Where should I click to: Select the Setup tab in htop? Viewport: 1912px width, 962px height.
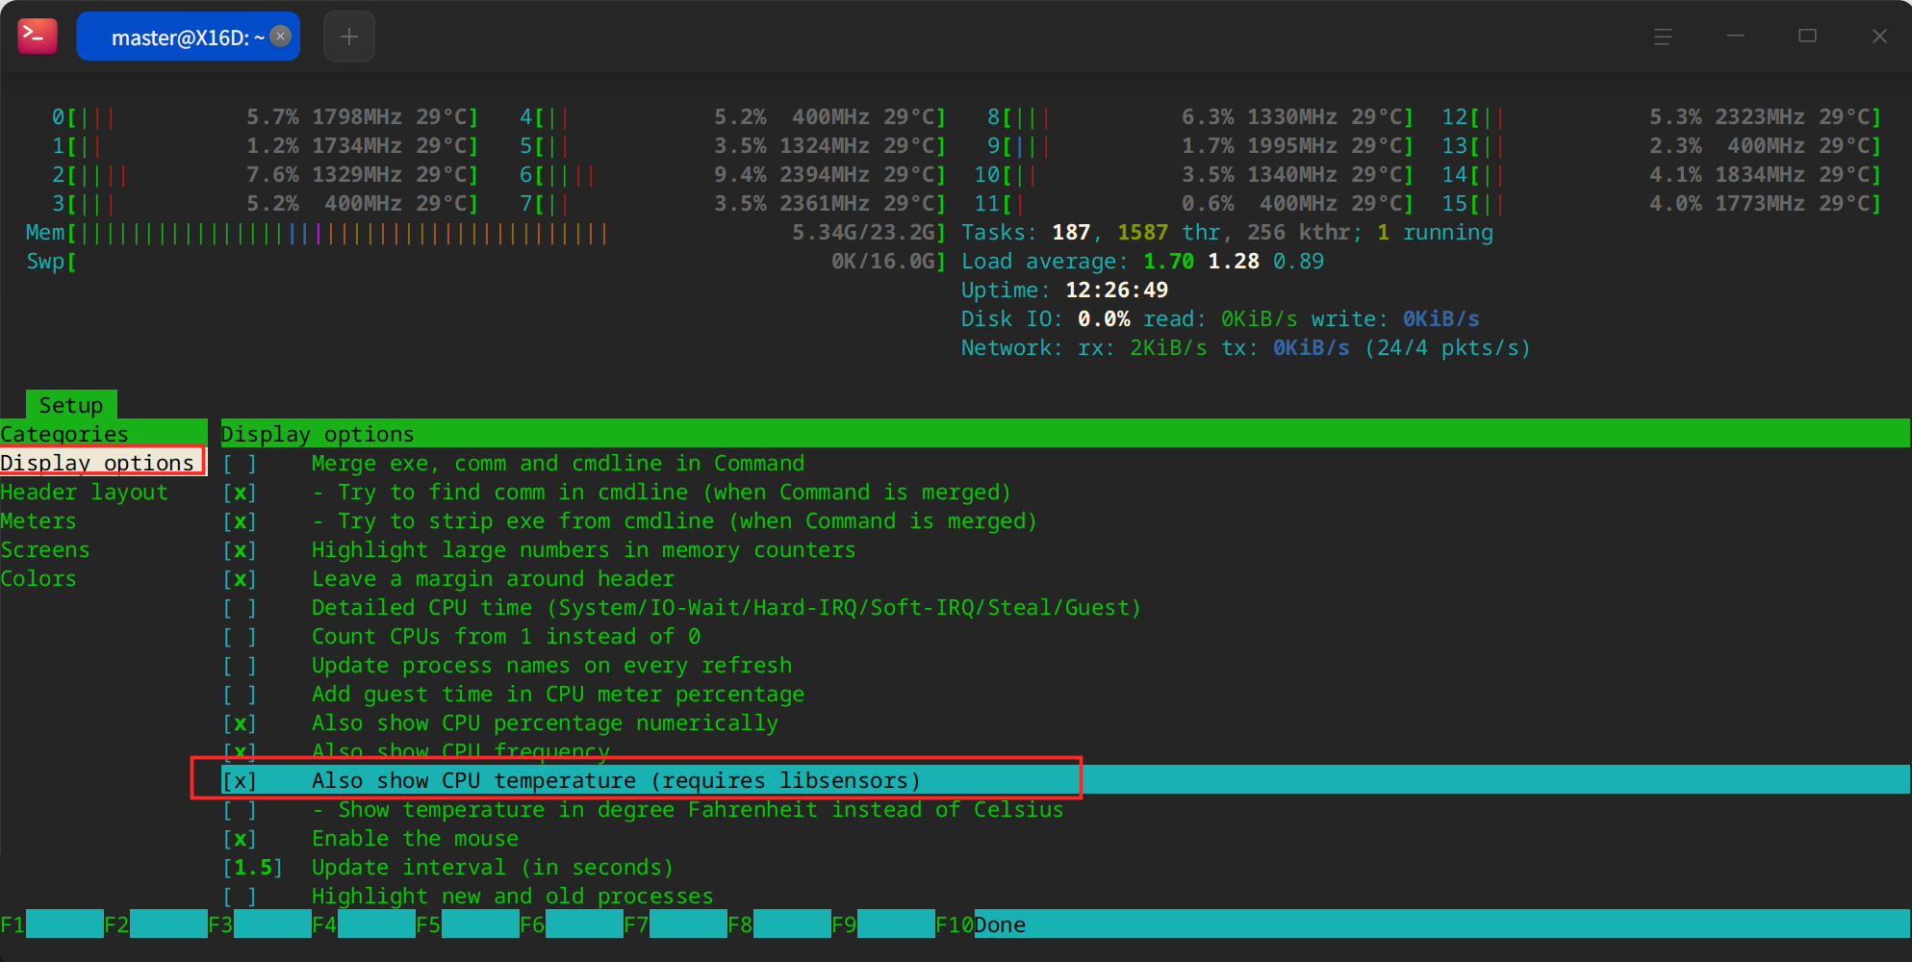(71, 405)
